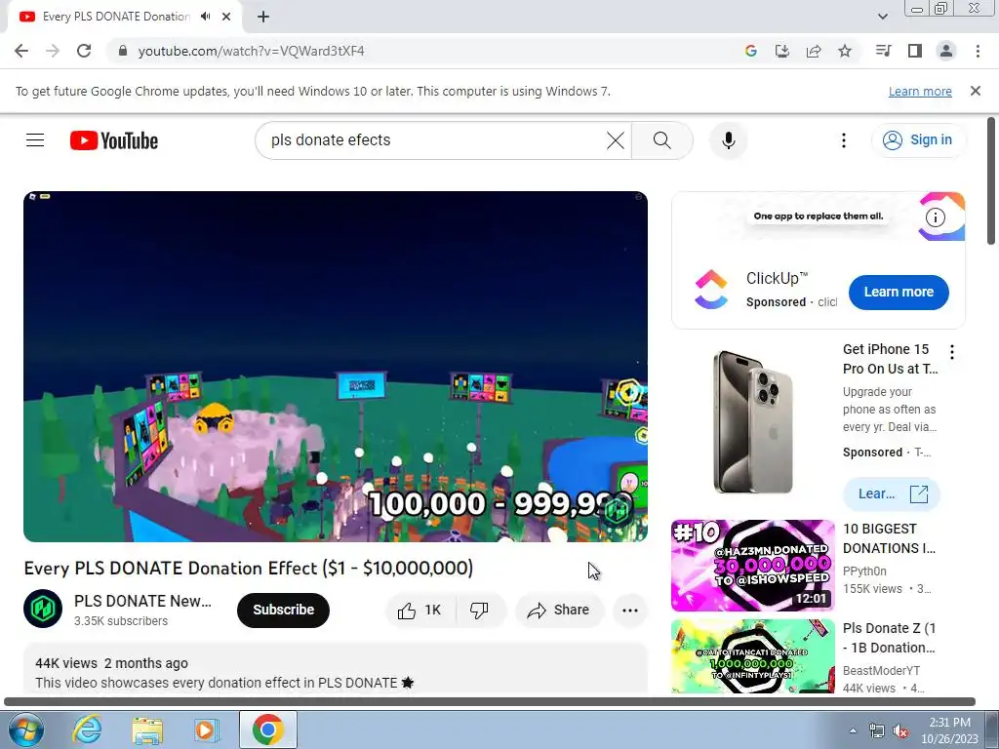Open YouTube guide hamburger menu
999x749 pixels.
pyautogui.click(x=35, y=140)
